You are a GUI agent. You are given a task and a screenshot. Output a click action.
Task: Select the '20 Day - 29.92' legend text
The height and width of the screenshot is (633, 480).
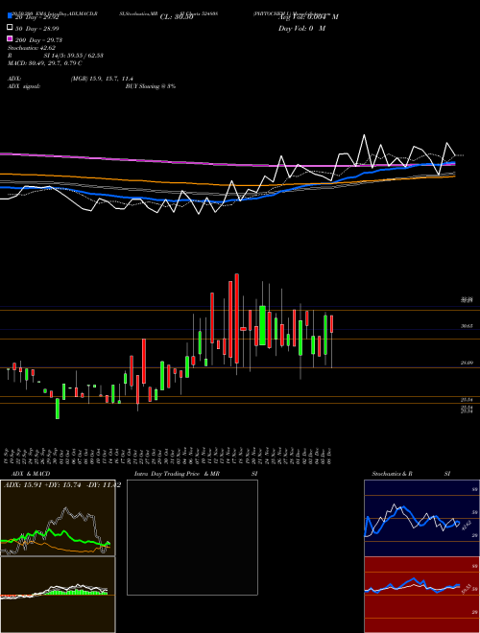pyautogui.click(x=37, y=17)
